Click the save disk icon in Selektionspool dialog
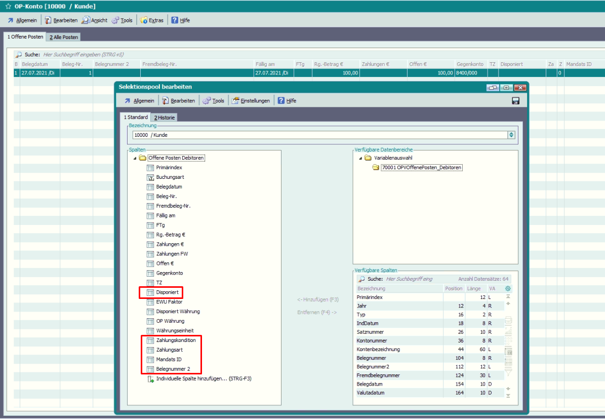 [x=515, y=101]
